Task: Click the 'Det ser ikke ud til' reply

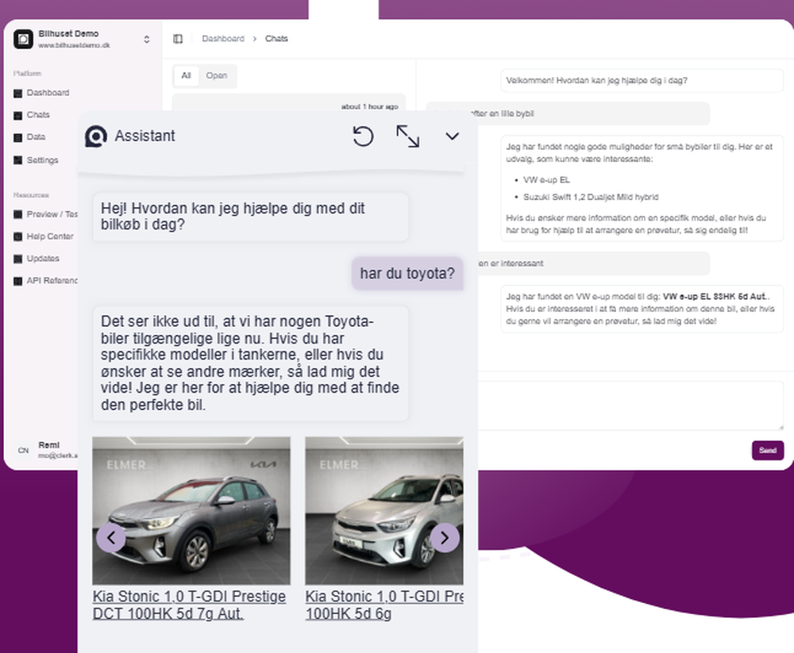Action: (x=251, y=363)
